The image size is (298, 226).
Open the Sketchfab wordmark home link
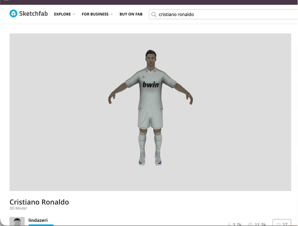click(x=33, y=14)
